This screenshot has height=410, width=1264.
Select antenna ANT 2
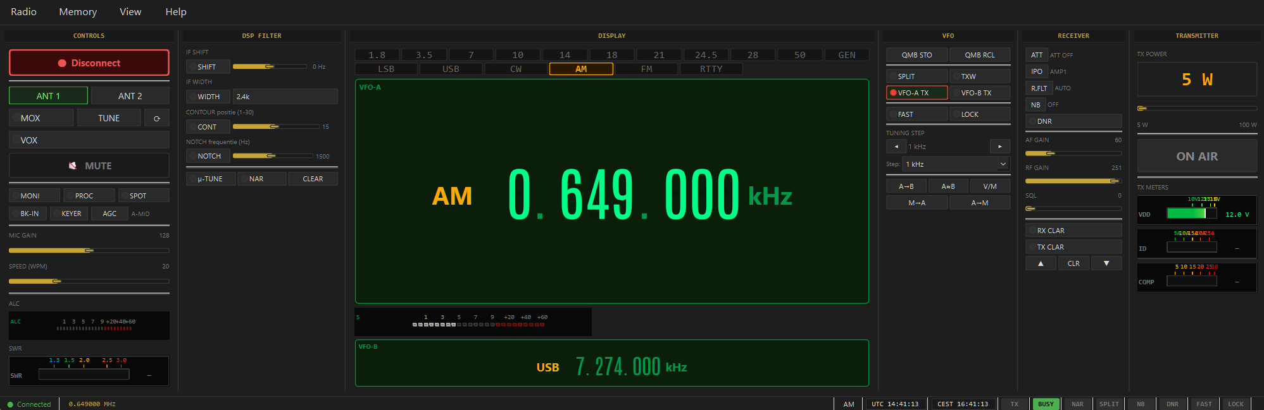pyautogui.click(x=130, y=96)
